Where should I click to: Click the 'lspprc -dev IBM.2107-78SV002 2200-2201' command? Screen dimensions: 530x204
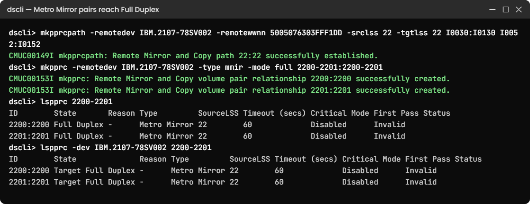[126, 148]
